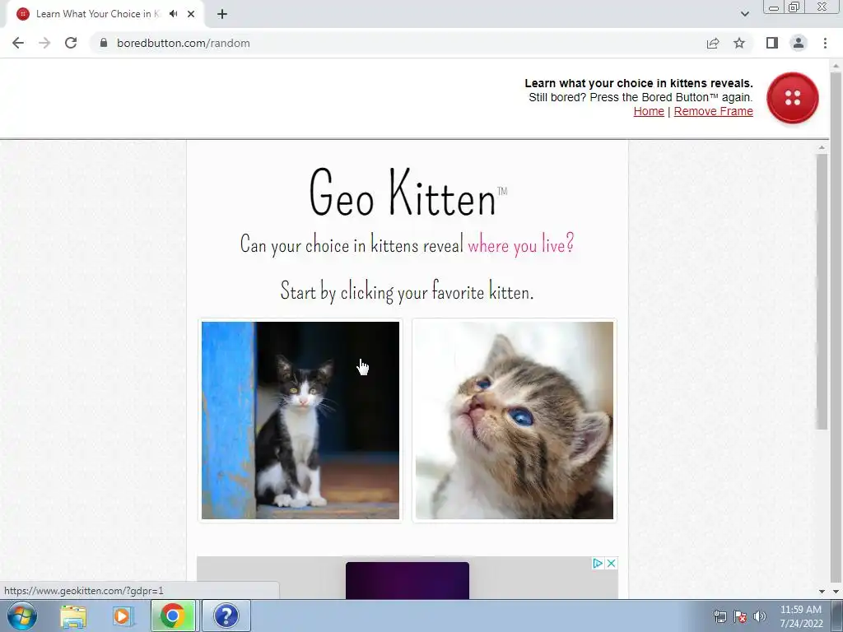Click the pink 'where you live?' text

point(521,245)
